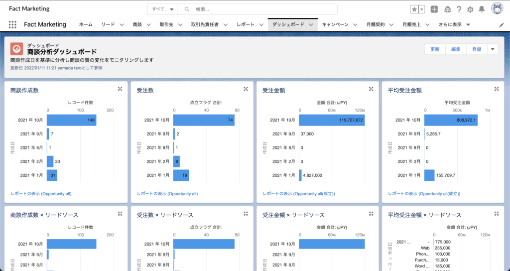Image resolution: width=510 pixels, height=271 pixels.
Task: Open more dashboard actions dropdown next to 登録
Action: click(x=493, y=49)
